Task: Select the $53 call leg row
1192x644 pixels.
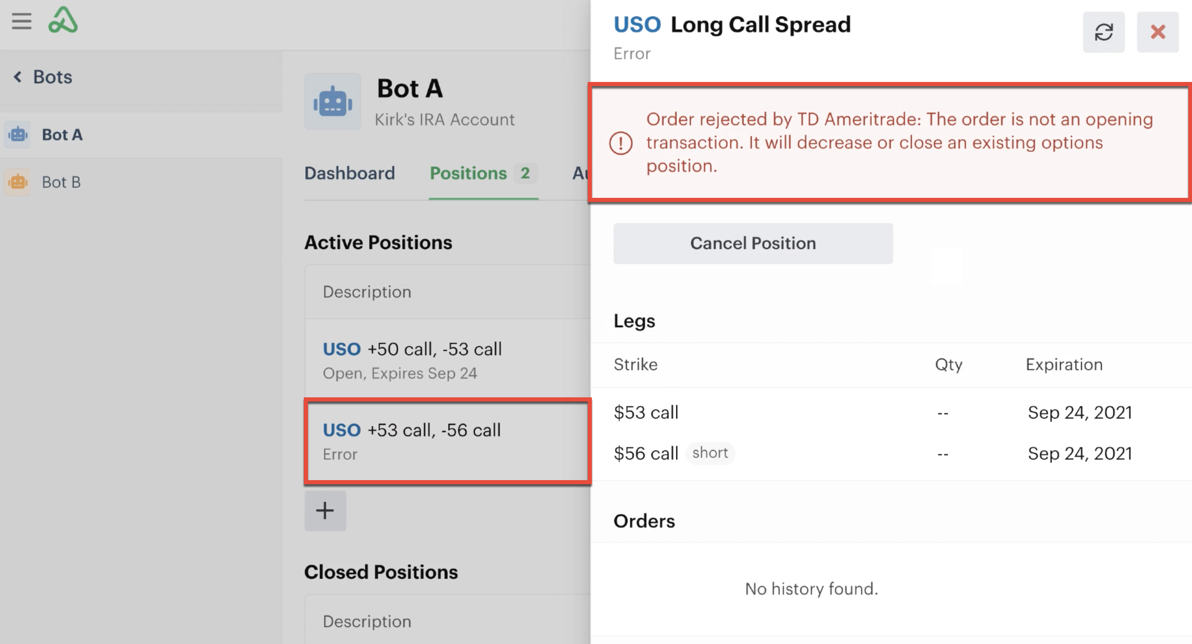Action: pos(891,412)
